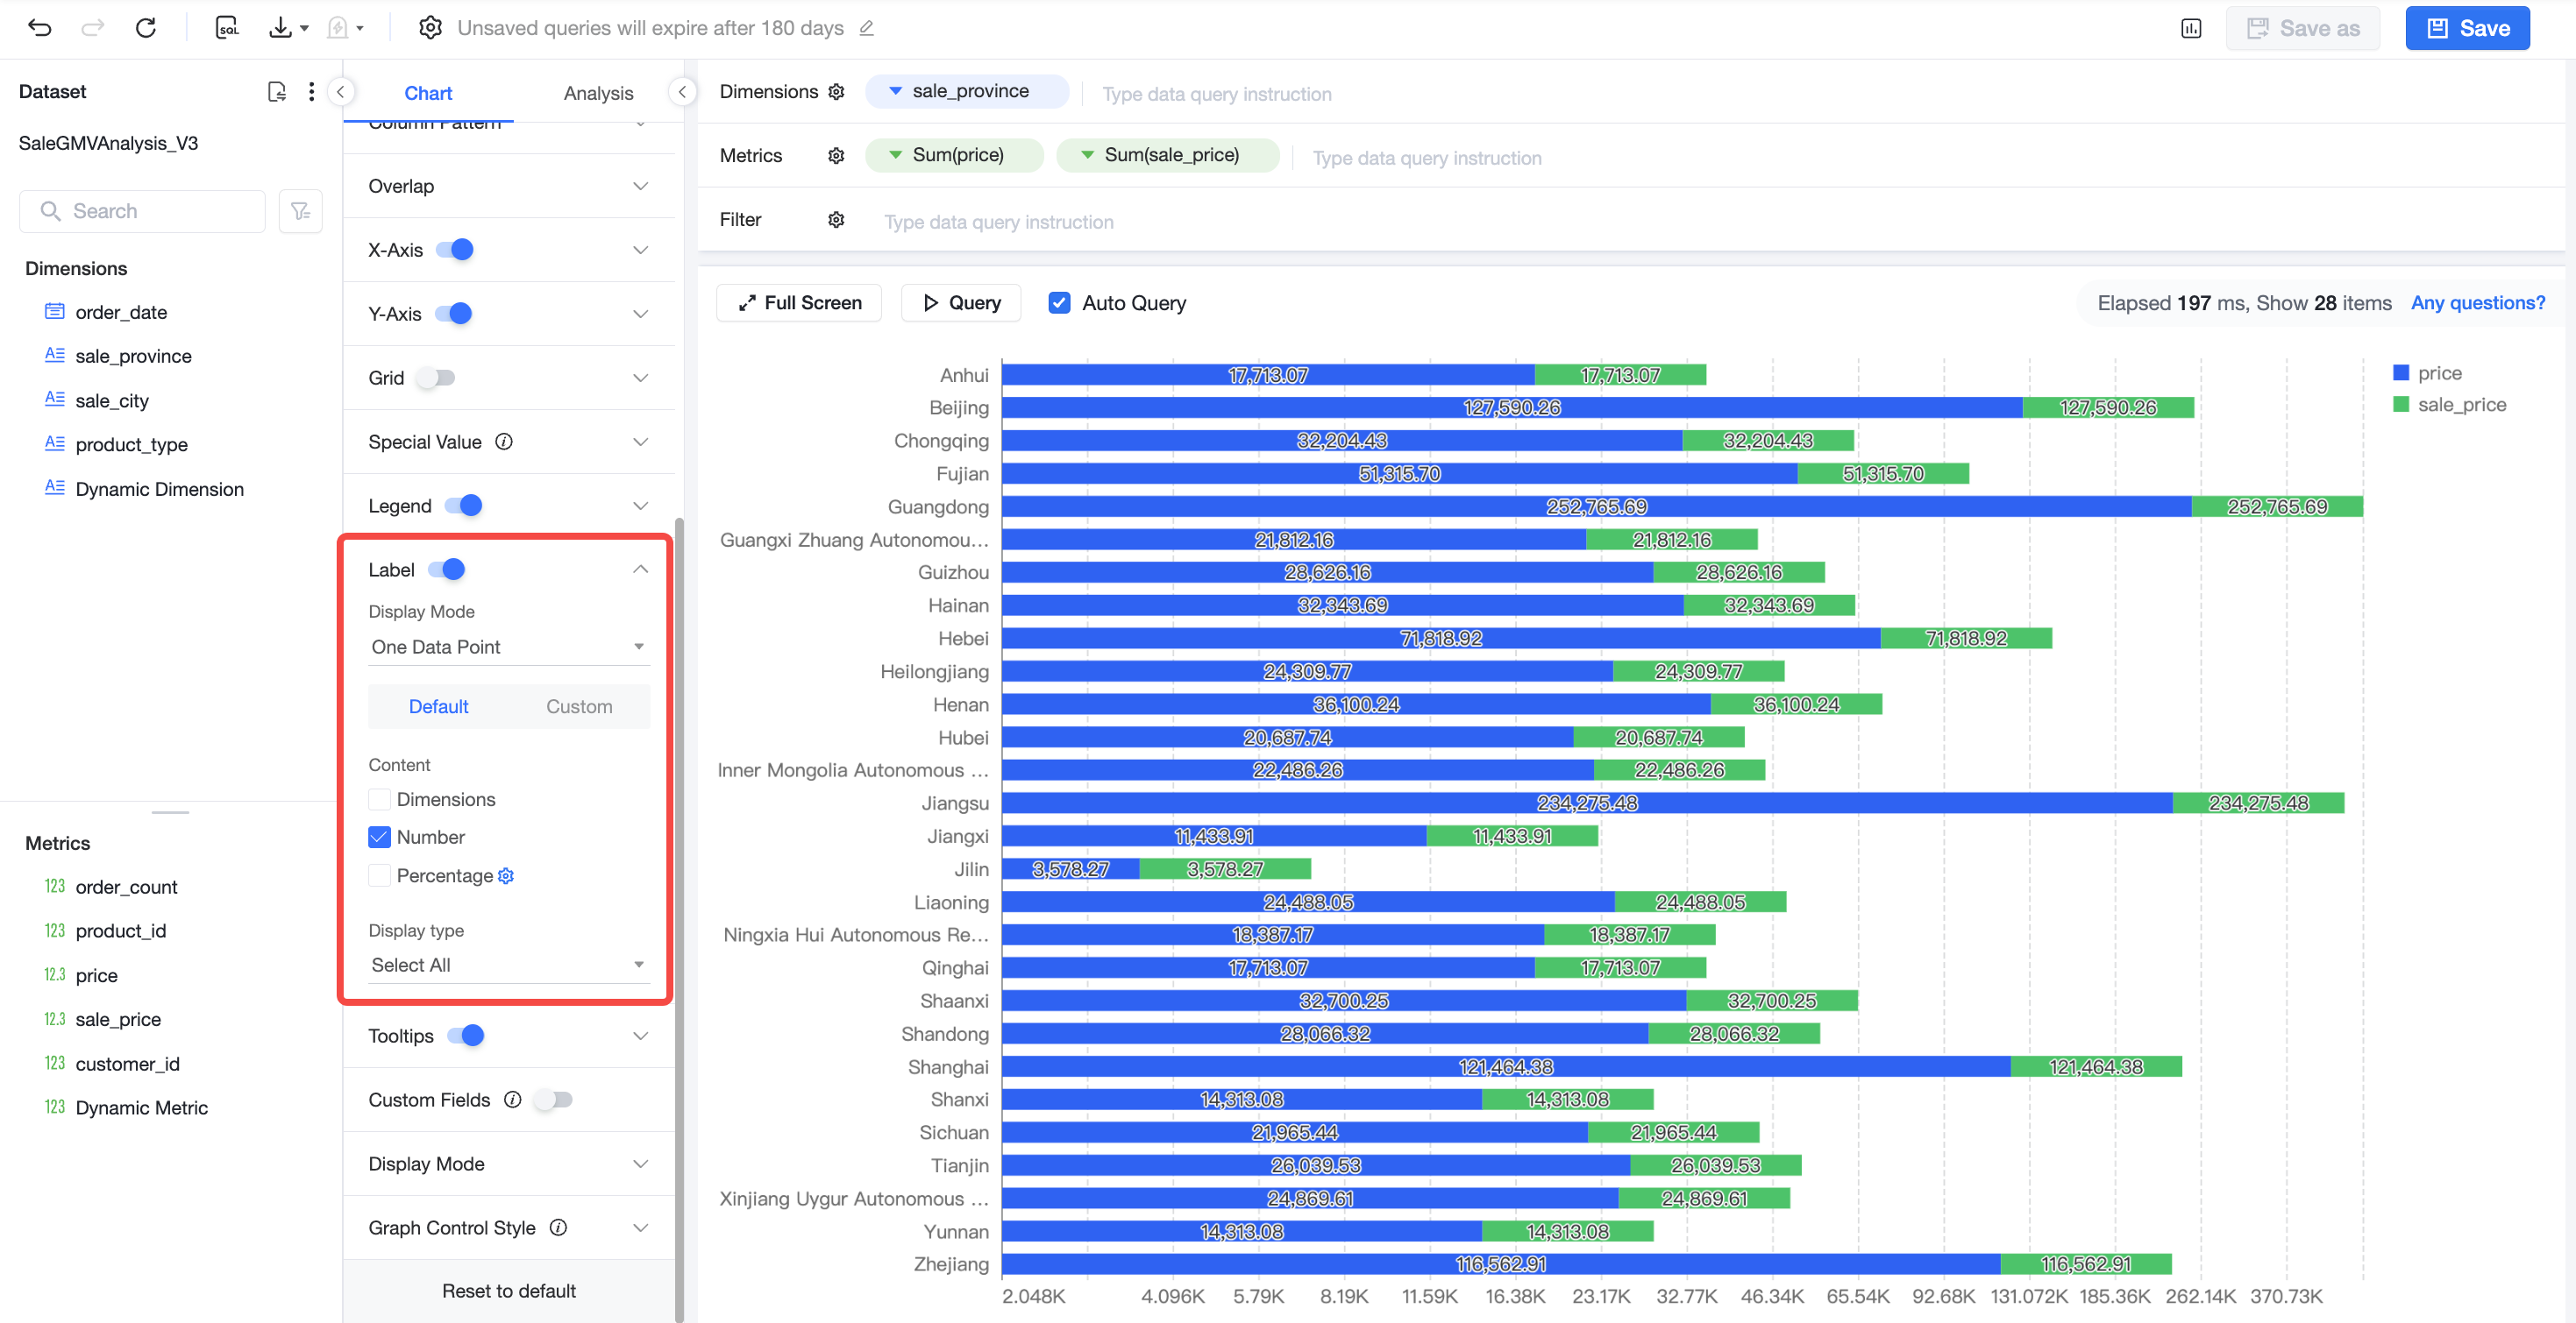Check the Dimensions content checkbox
Screen dimensions: 2576x1323
point(379,799)
